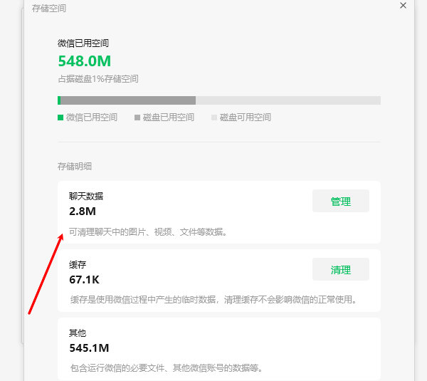427x381 pixels.
Task: Click dark gray disk-used bar segment
Action: (128, 100)
